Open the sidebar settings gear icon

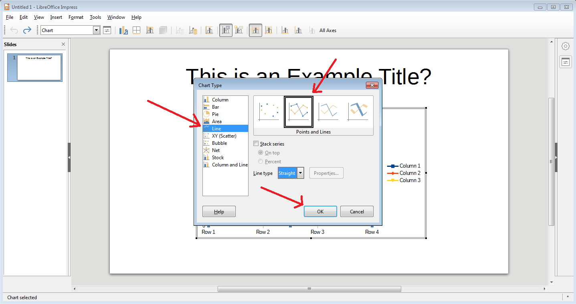pos(566,46)
